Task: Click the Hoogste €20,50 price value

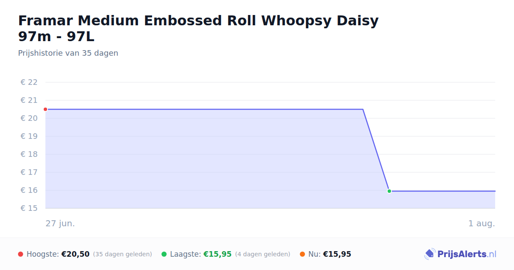Action: [75, 254]
